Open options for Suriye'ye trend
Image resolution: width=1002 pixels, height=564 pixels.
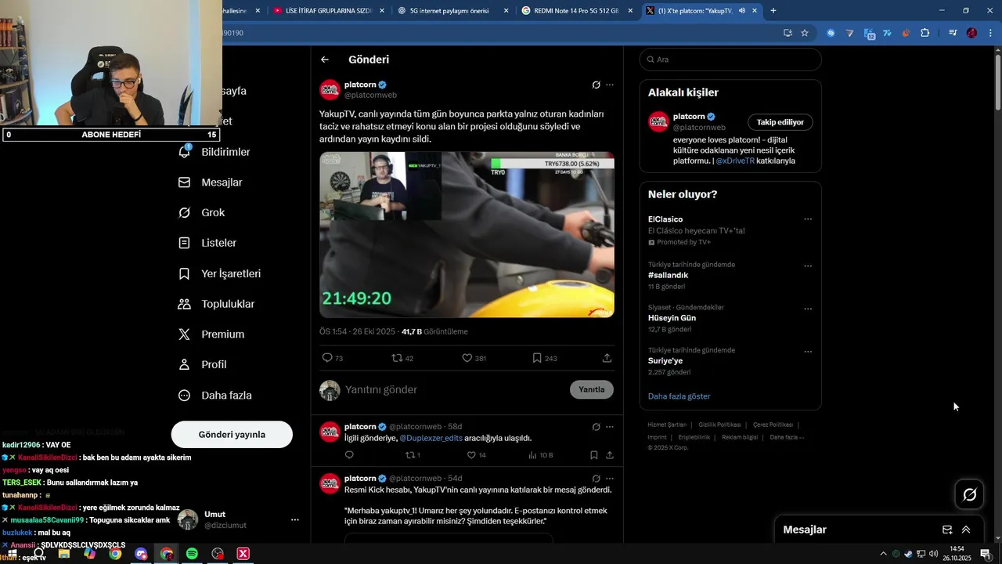click(x=808, y=352)
